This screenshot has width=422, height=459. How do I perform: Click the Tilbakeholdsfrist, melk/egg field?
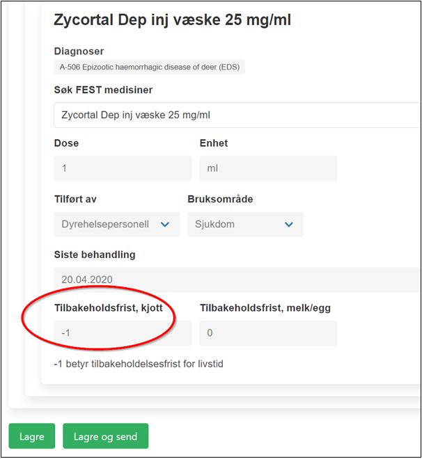(268, 333)
